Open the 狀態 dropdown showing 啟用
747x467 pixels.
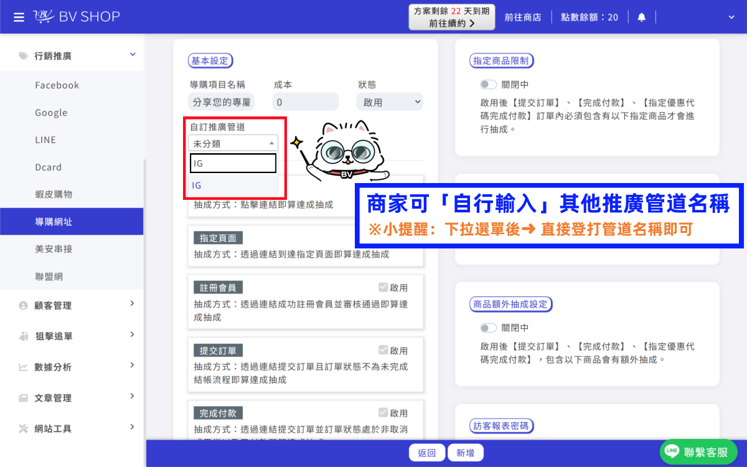click(390, 102)
